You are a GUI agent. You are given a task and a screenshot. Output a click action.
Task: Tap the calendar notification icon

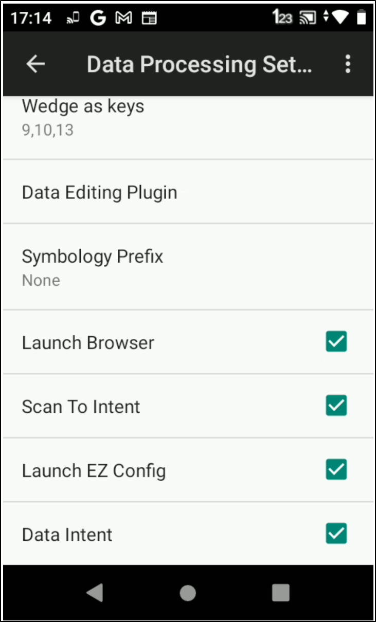click(149, 18)
